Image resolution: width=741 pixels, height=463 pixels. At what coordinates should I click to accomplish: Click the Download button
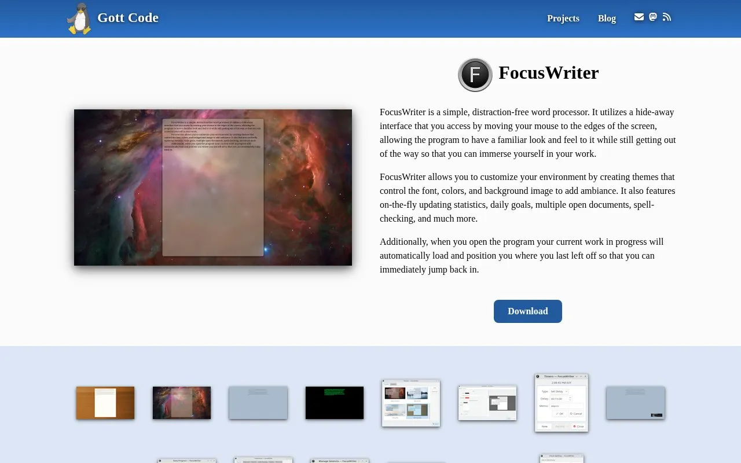point(528,311)
